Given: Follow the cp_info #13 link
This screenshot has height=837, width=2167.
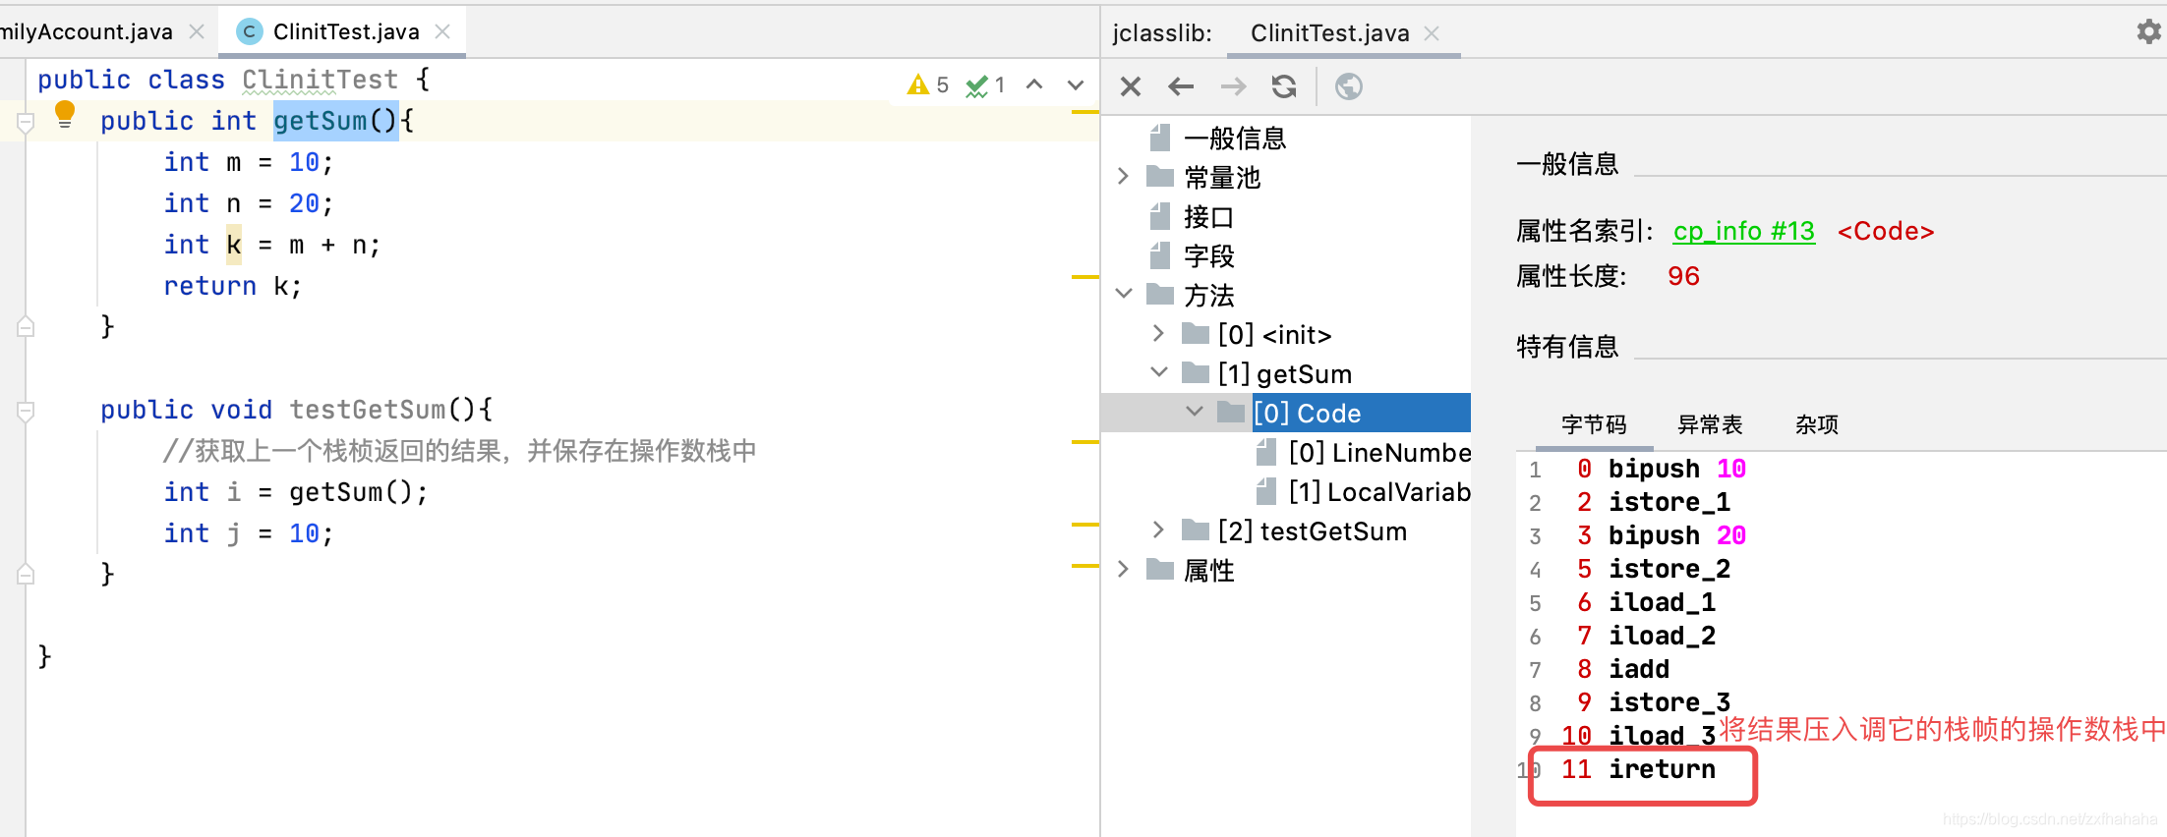Looking at the screenshot, I should pyautogui.click(x=1743, y=231).
